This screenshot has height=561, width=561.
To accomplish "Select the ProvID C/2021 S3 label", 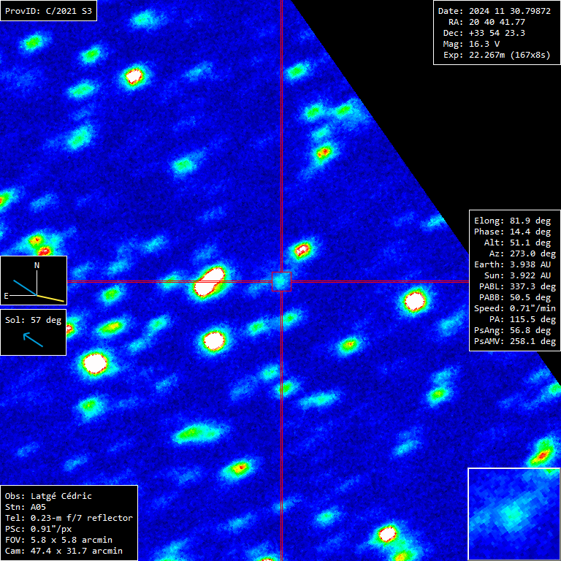I will click(49, 11).
